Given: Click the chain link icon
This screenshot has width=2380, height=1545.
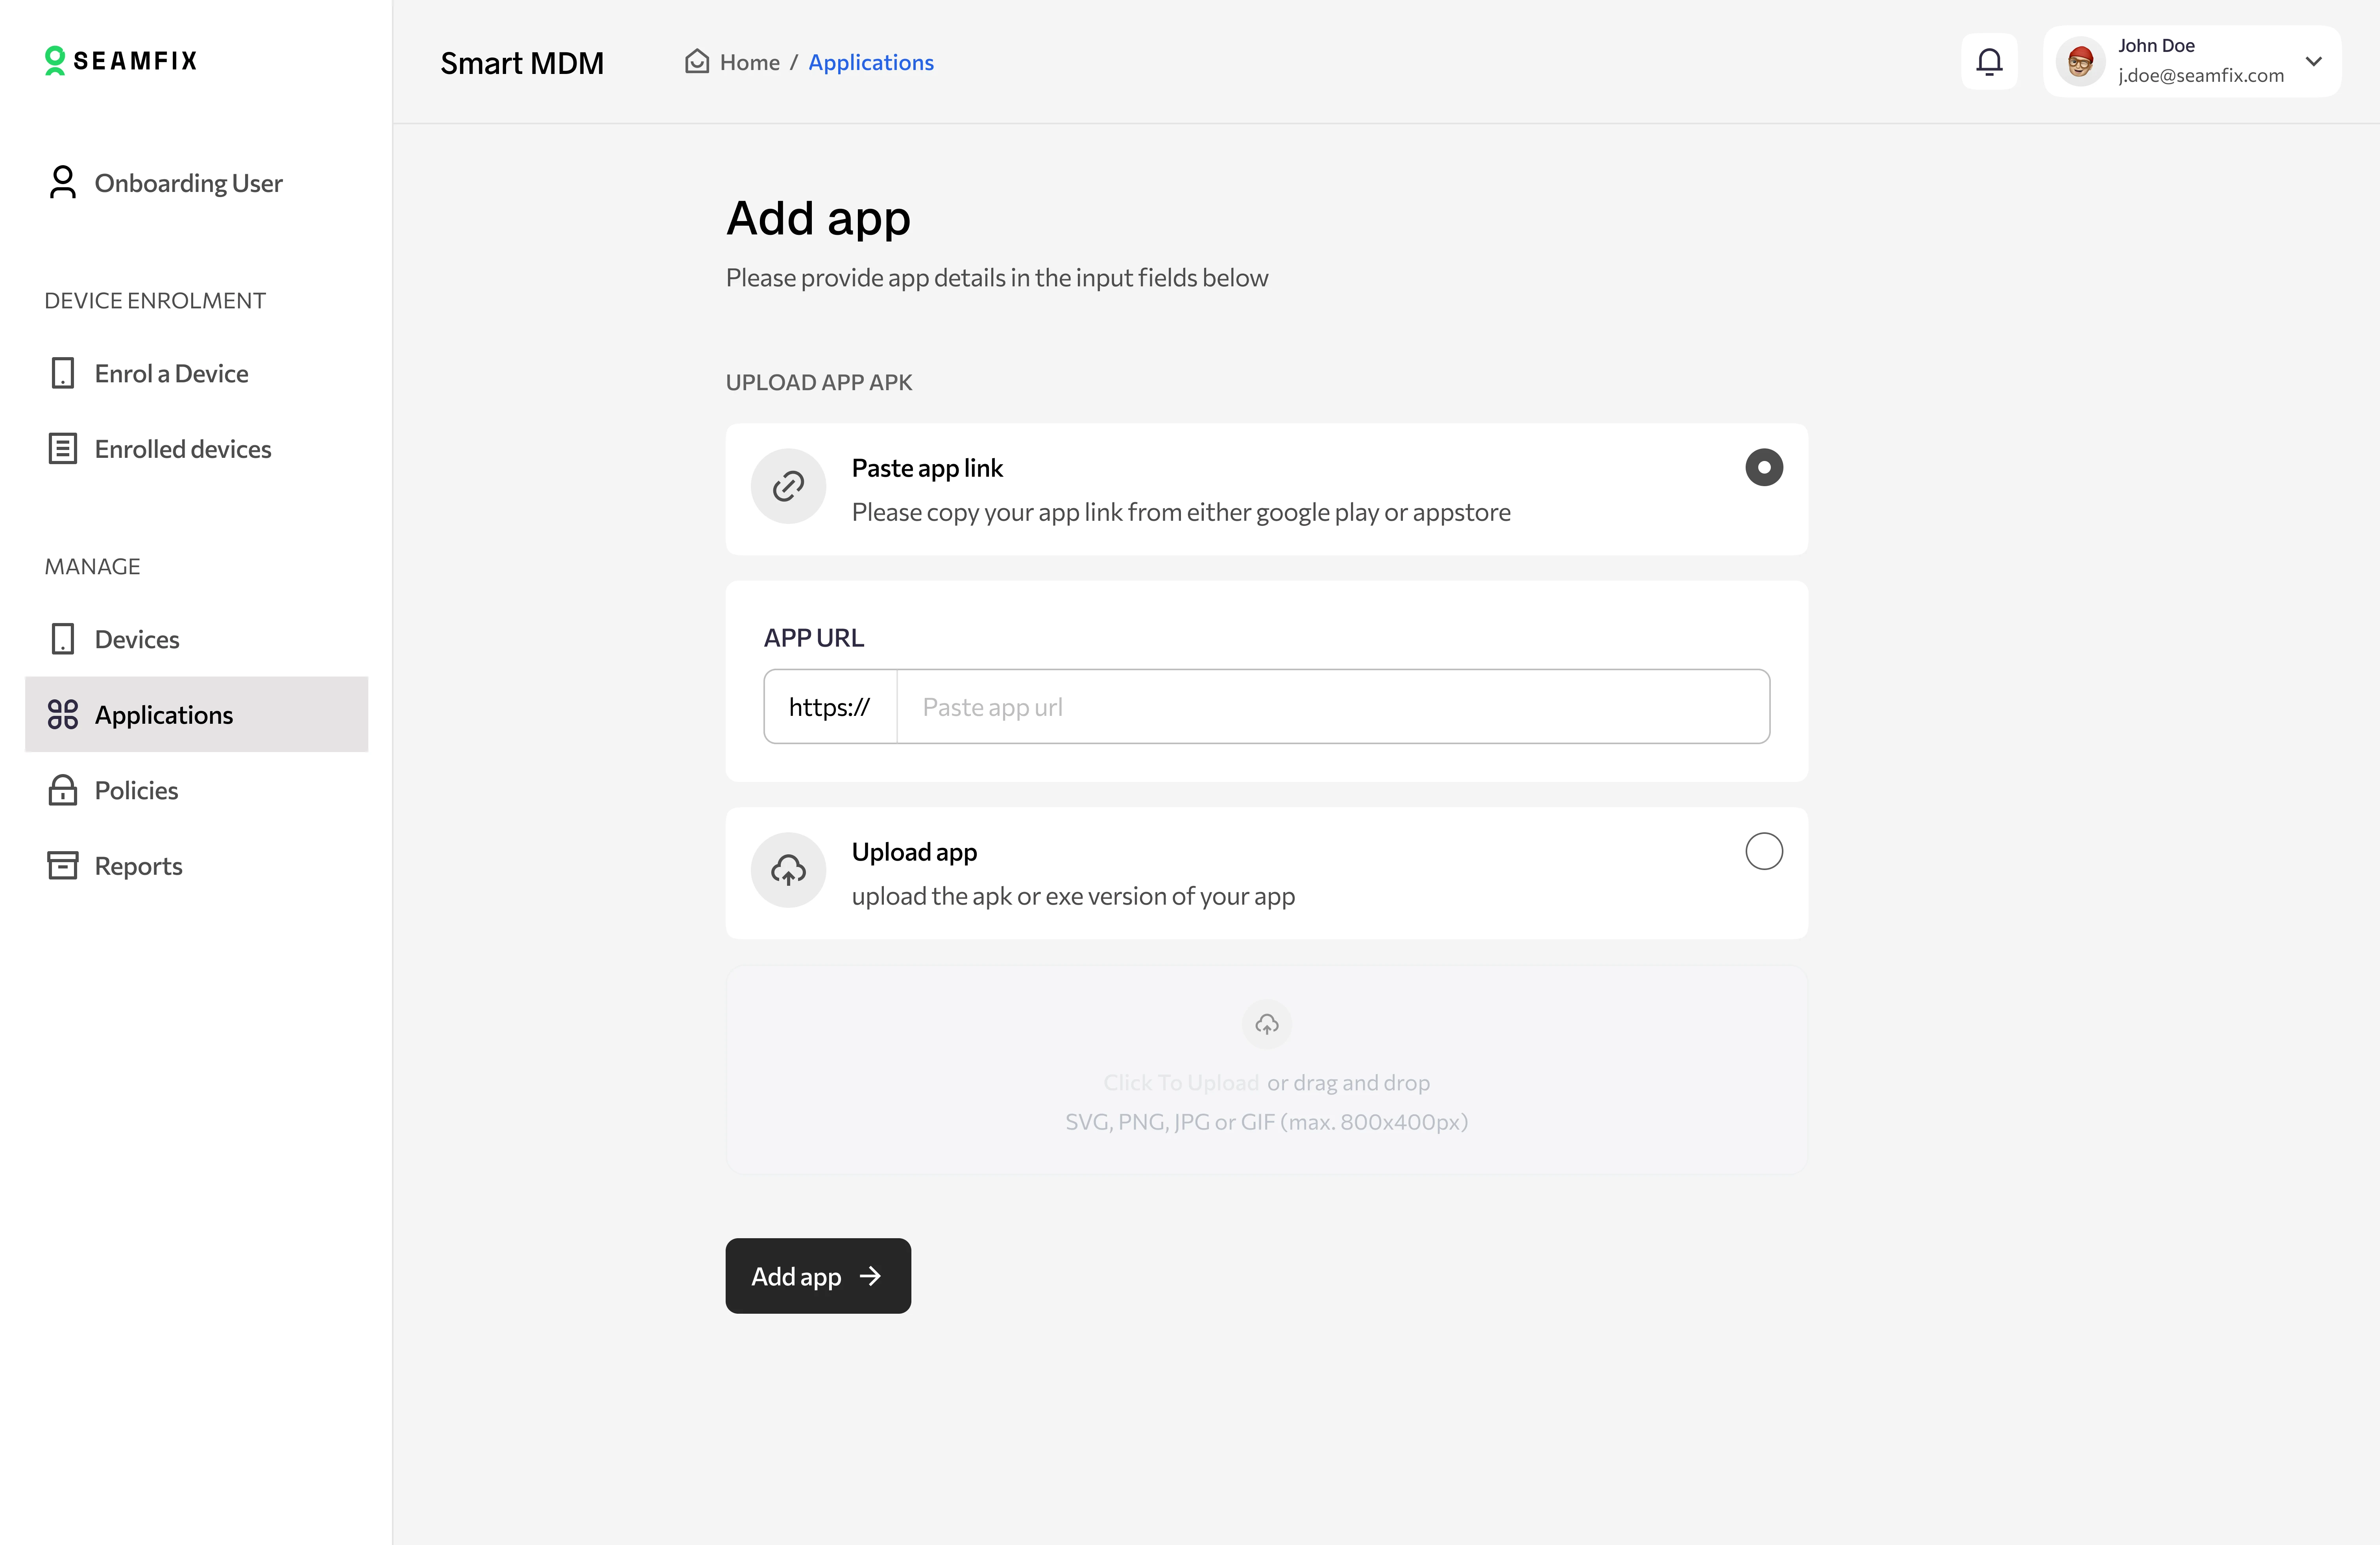Looking at the screenshot, I should click(x=788, y=487).
